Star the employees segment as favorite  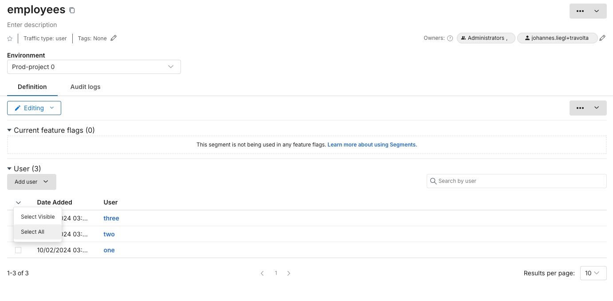pos(10,39)
